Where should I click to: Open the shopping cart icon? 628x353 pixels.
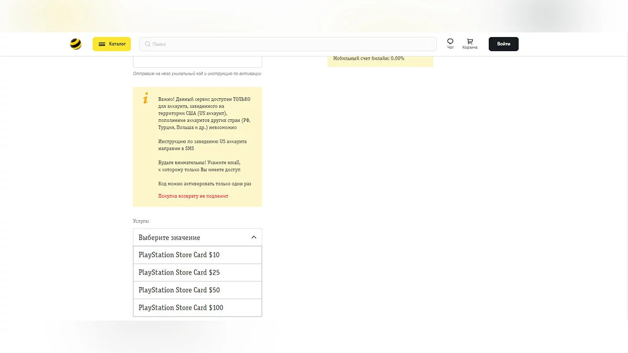click(x=469, y=41)
